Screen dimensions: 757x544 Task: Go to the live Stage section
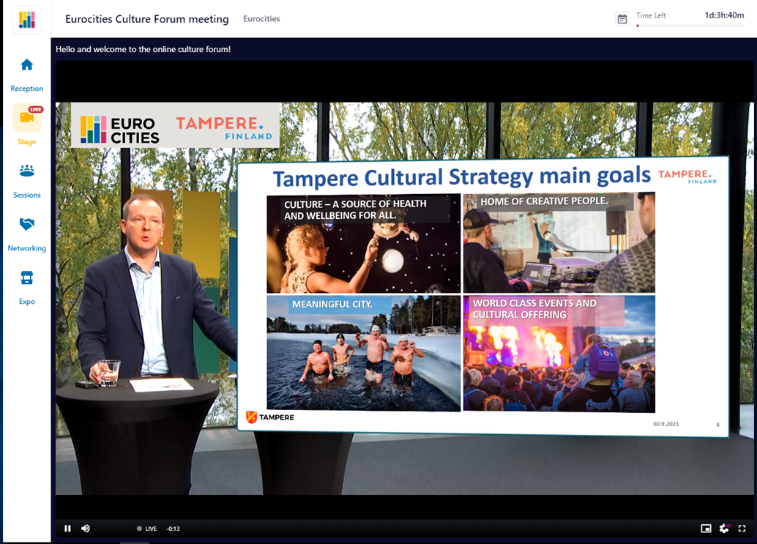pyautogui.click(x=27, y=119)
